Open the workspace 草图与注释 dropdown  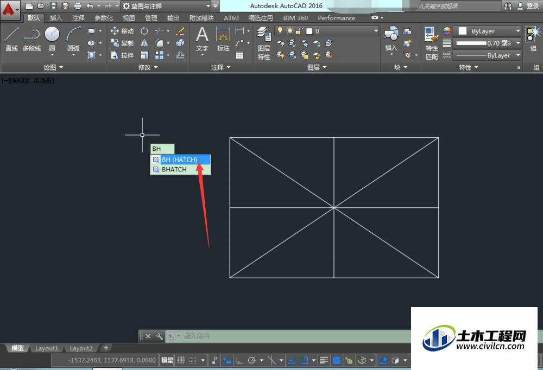[167, 6]
